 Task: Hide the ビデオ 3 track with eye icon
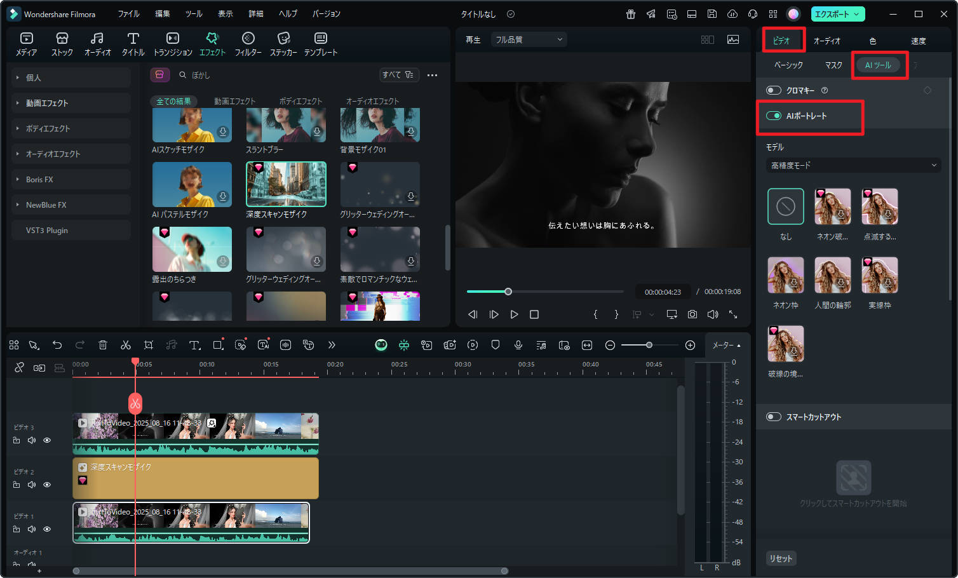click(x=47, y=440)
